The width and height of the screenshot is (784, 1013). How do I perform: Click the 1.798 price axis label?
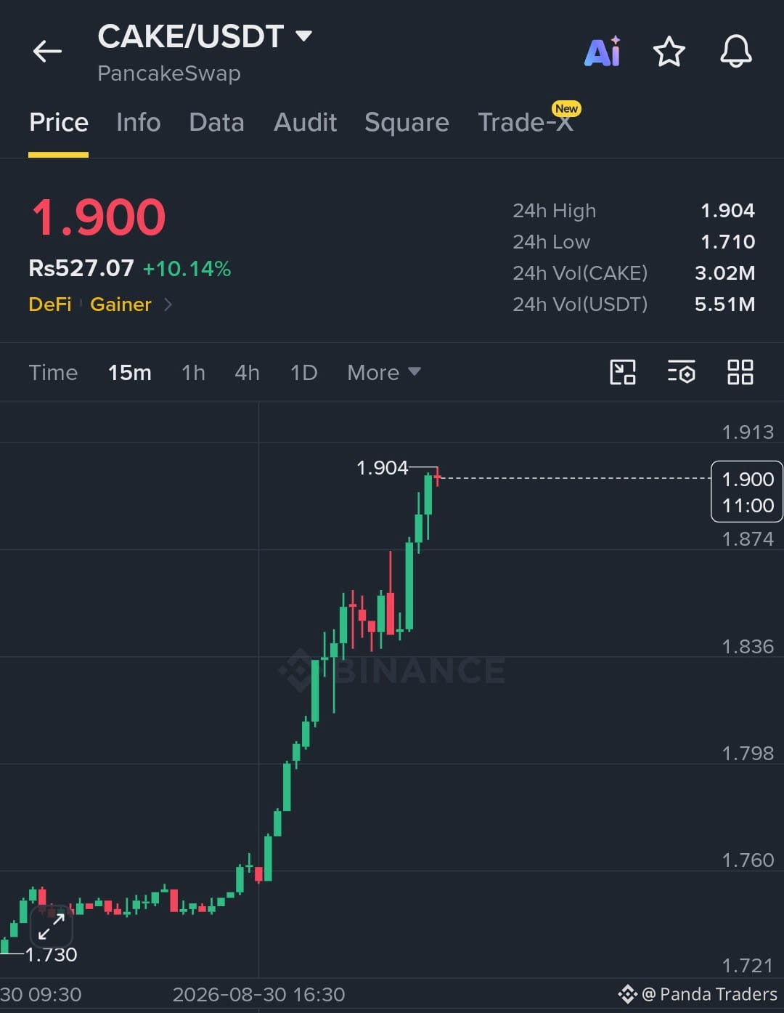coord(748,754)
